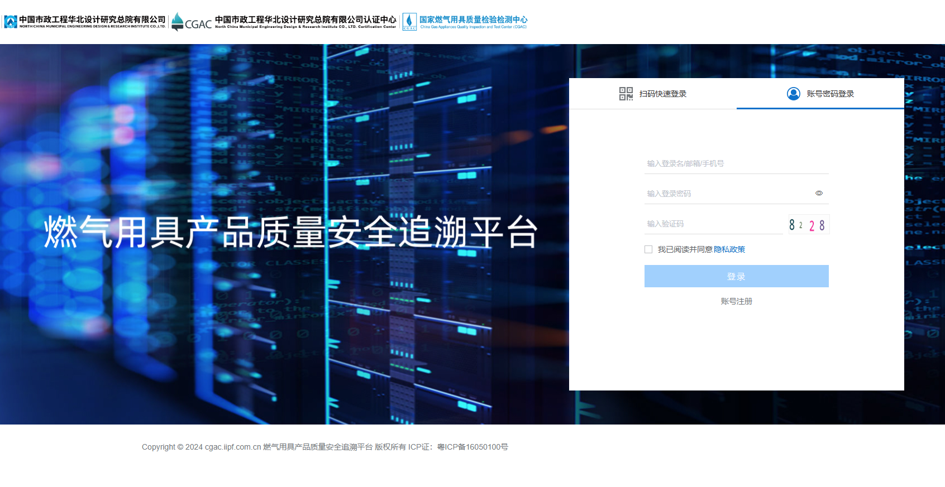Click the user avatar icon
Viewport: 945px width, 487px height.
[x=793, y=94]
